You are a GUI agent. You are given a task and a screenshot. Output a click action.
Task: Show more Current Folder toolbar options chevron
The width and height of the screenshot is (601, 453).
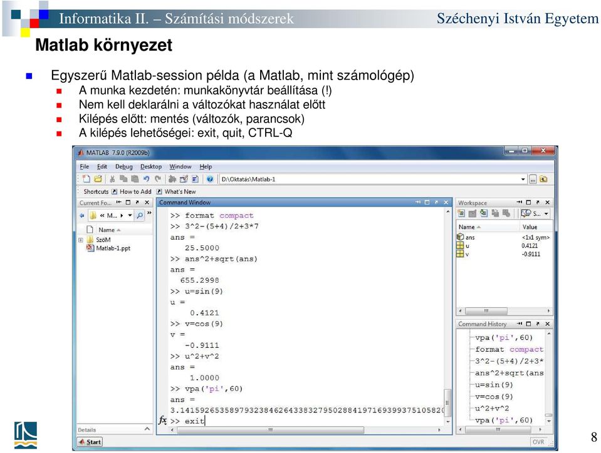(x=150, y=213)
